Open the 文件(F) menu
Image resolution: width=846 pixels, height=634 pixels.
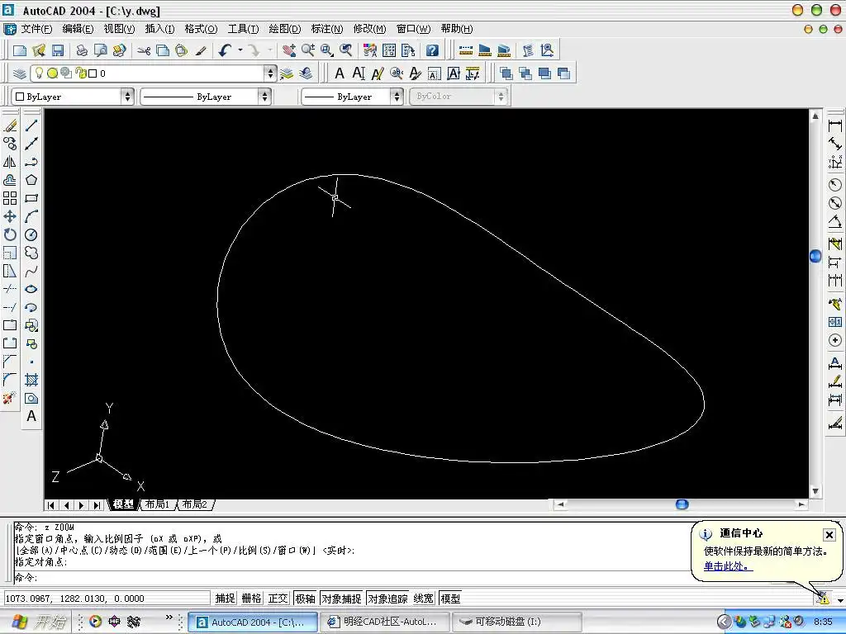(36, 29)
